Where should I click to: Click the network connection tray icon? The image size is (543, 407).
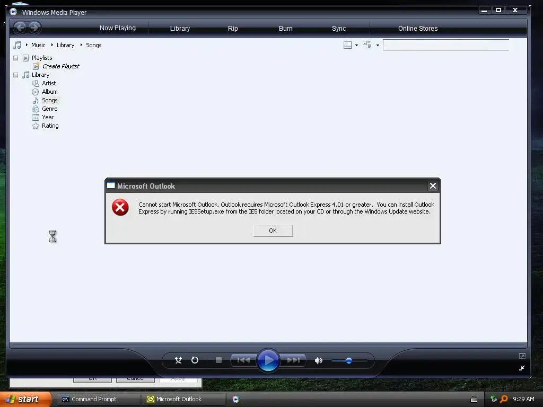[x=494, y=399]
